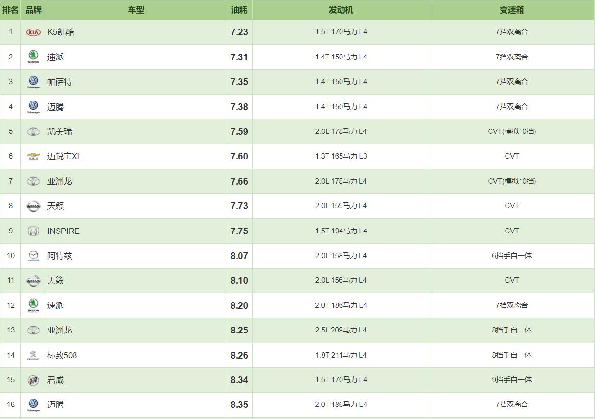Select the 7.31 fuel consumption value
The height and width of the screenshot is (419, 595).
tap(239, 57)
